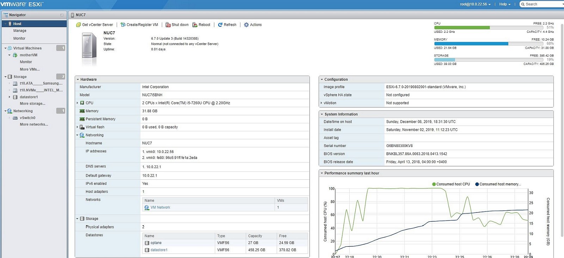Click the Memory icon in Hardware

[x=82, y=111]
